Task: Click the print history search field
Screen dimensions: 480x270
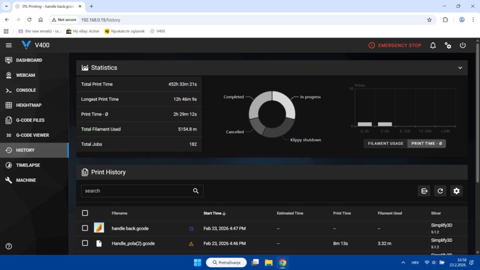Action: [x=136, y=191]
